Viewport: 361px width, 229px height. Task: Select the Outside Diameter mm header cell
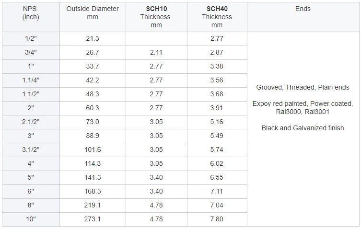pos(93,13)
